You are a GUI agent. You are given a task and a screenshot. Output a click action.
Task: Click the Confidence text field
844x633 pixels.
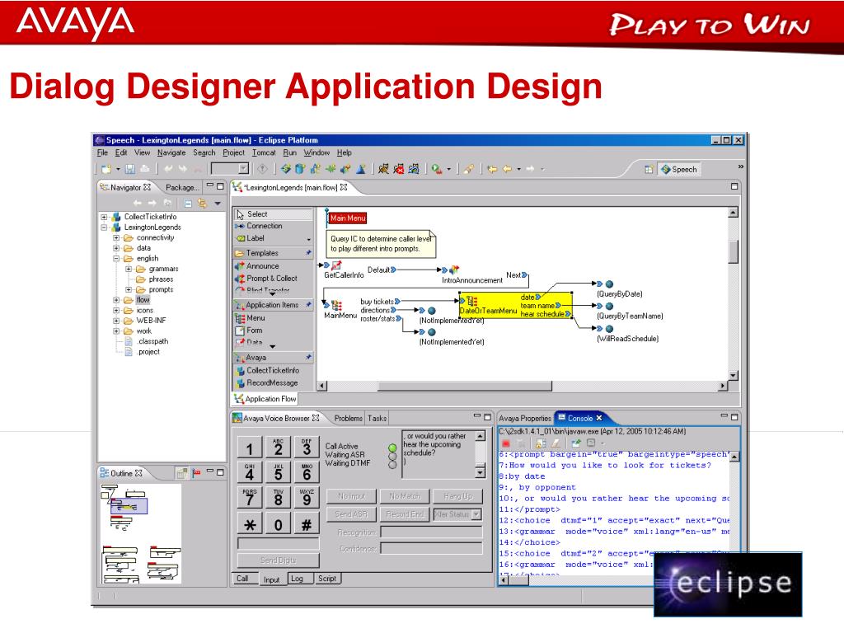tap(432, 548)
